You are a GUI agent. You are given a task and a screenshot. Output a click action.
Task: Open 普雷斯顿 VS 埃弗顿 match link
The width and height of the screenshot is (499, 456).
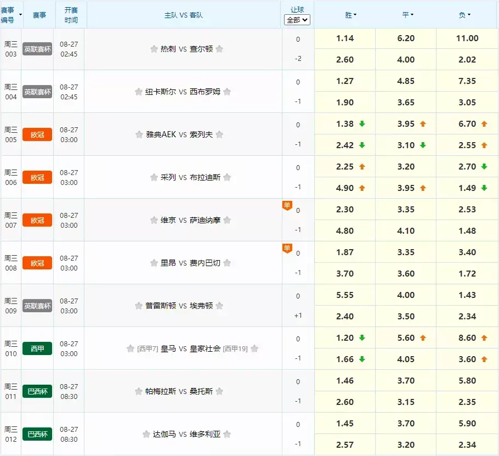179,306
